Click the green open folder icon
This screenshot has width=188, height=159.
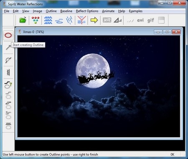(x=23, y=20)
